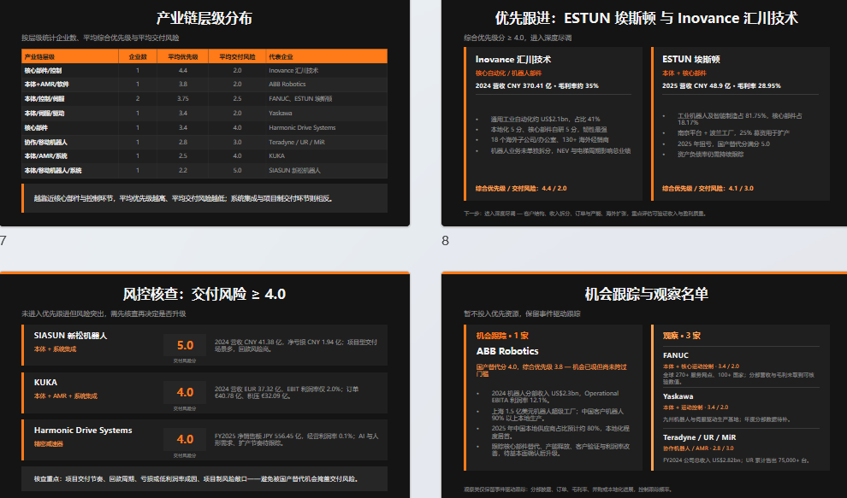Click slide number 7 label
847x498 pixels.
(x=3, y=241)
